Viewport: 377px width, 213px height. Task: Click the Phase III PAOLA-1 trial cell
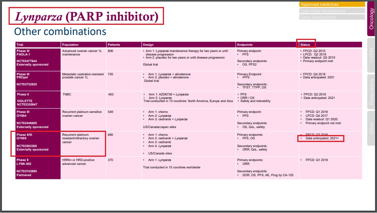[38, 57]
